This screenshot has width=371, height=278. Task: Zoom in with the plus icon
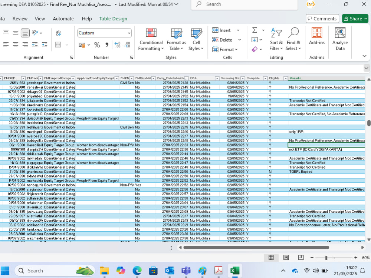[356, 258]
